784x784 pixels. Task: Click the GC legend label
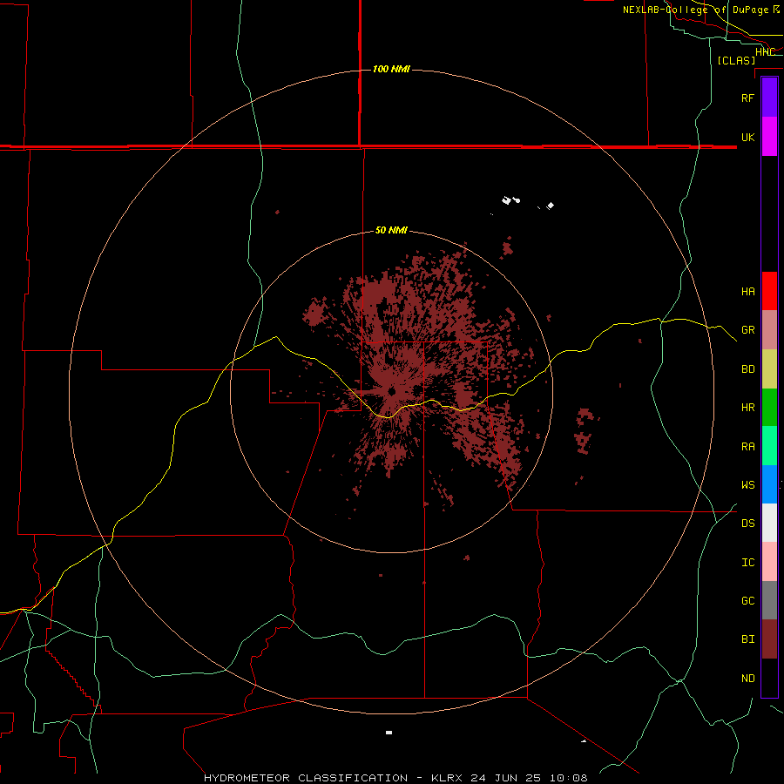coord(747,601)
